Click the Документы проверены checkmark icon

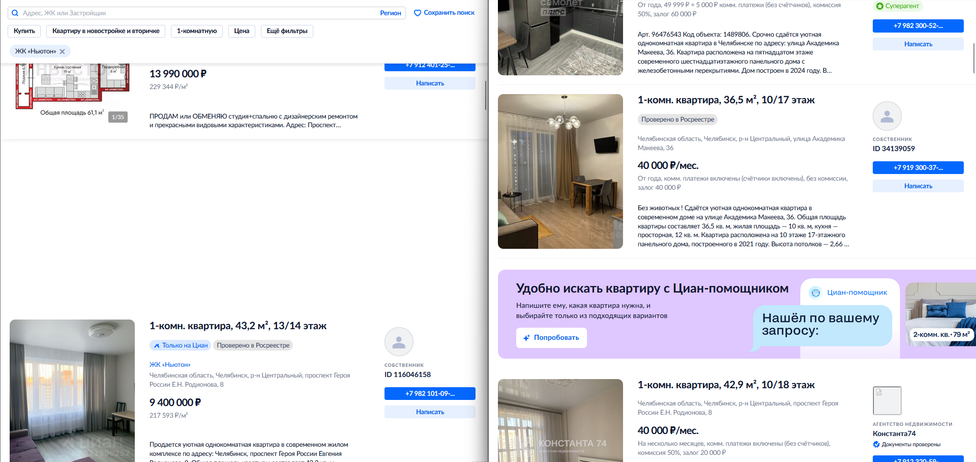pos(876,444)
